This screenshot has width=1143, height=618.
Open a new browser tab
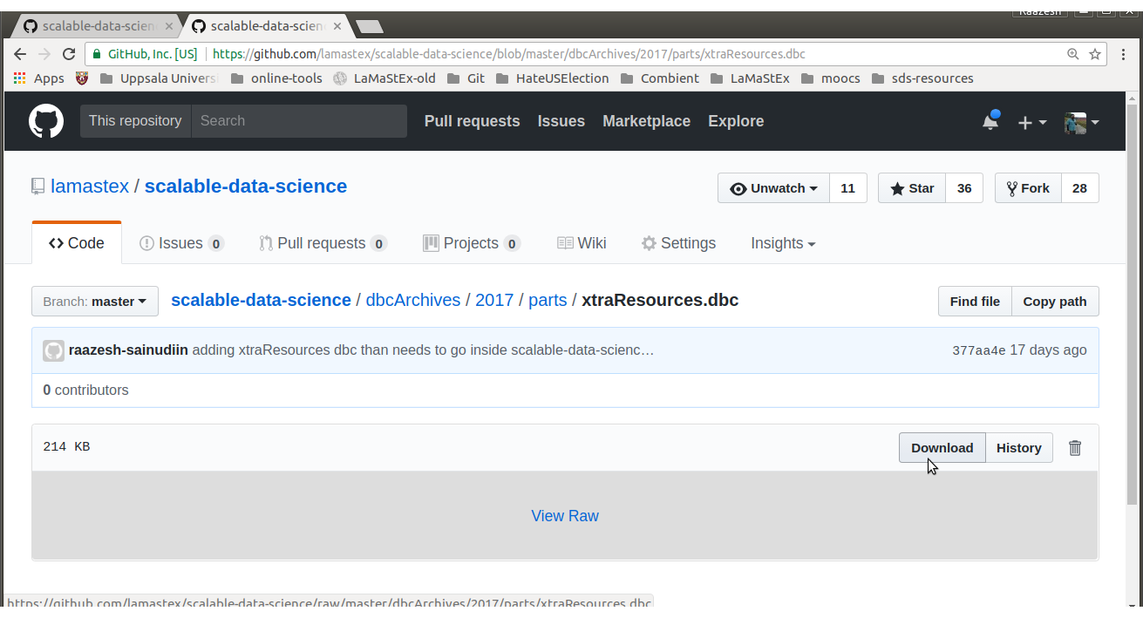pyautogui.click(x=369, y=26)
